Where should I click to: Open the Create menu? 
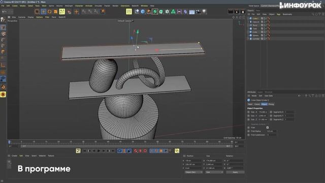pos(15,6)
